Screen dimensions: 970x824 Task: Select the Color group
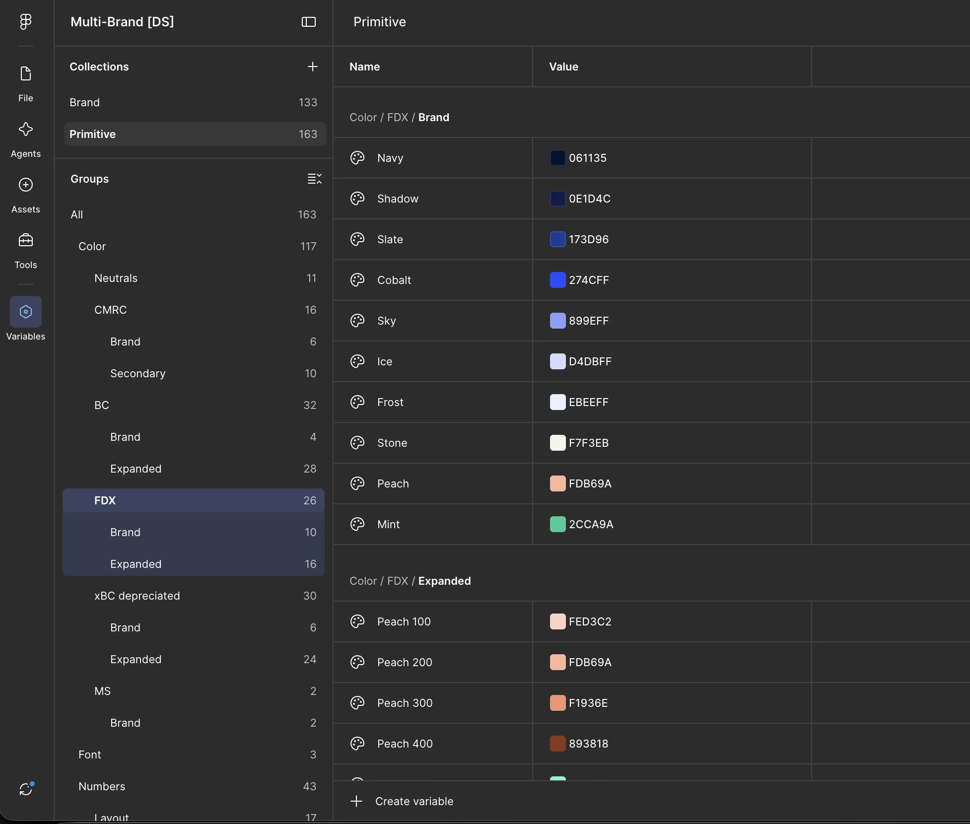tap(194, 246)
